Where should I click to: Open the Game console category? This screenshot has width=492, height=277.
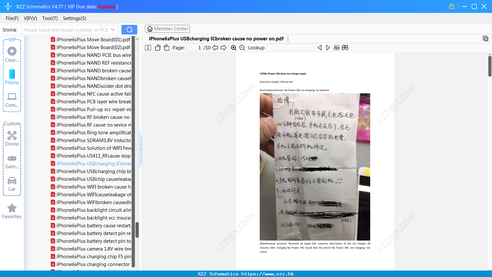click(12, 159)
